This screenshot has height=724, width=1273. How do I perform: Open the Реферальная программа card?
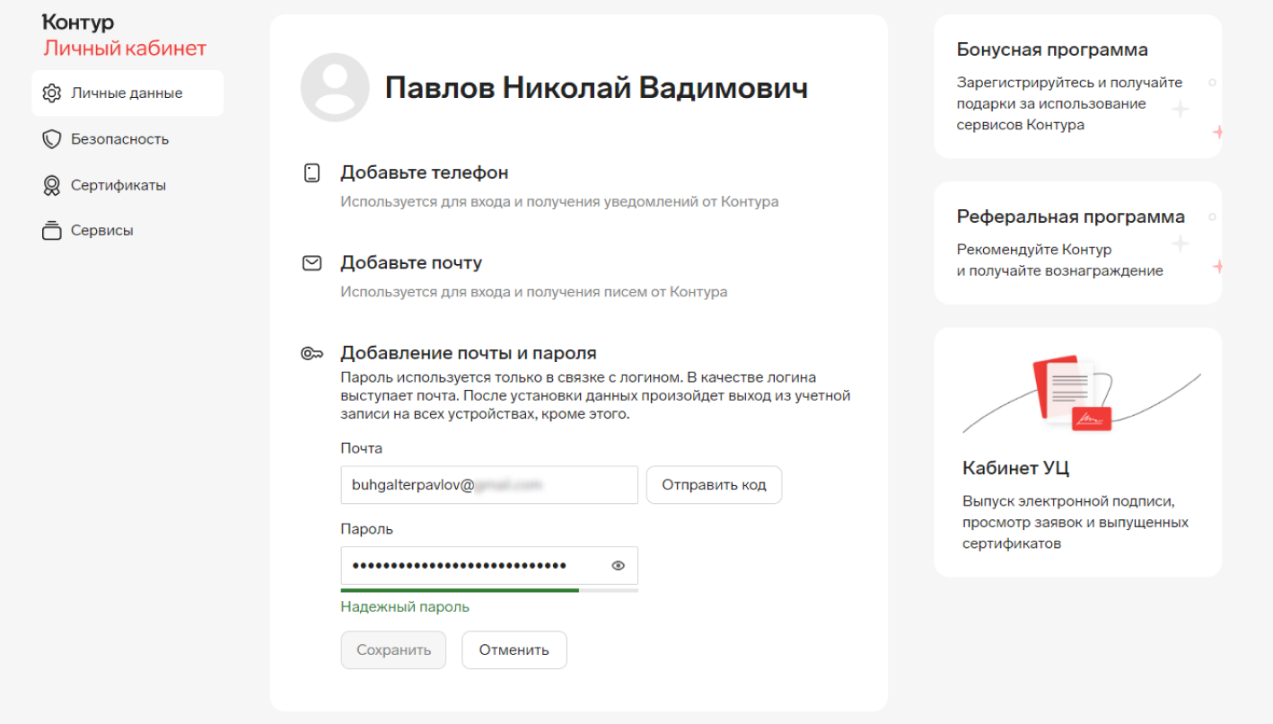click(x=1078, y=243)
